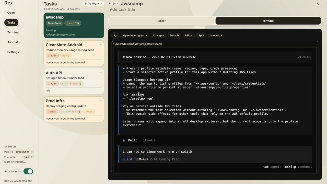Open Journal from the sidebar
The image size is (327, 184).
tap(13, 42)
